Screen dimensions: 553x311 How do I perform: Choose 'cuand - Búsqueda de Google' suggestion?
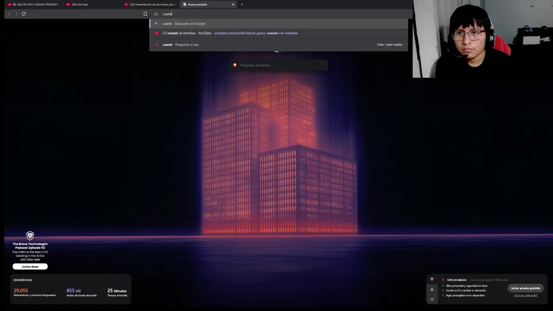tap(279, 24)
